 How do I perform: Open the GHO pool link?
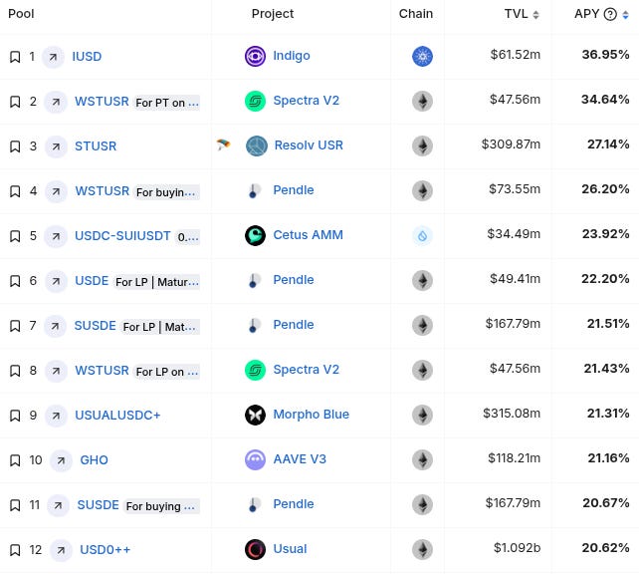pos(95,460)
